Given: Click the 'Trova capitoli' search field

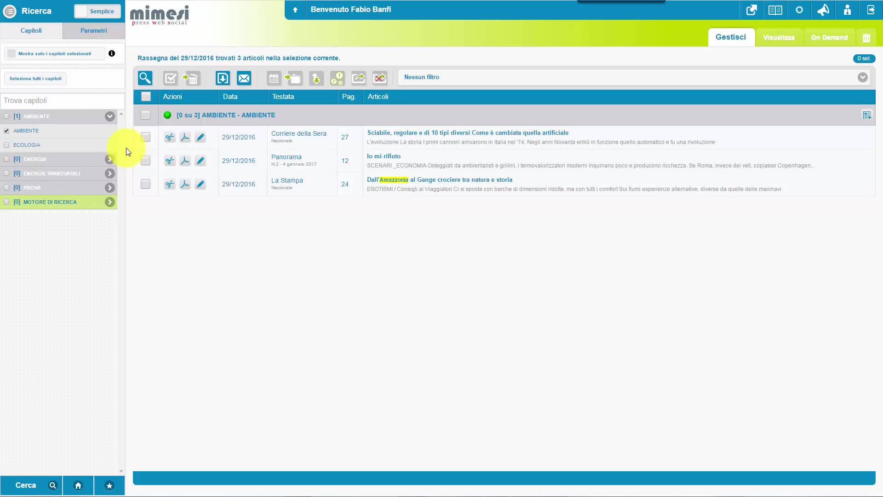Looking at the screenshot, I should pos(62,101).
